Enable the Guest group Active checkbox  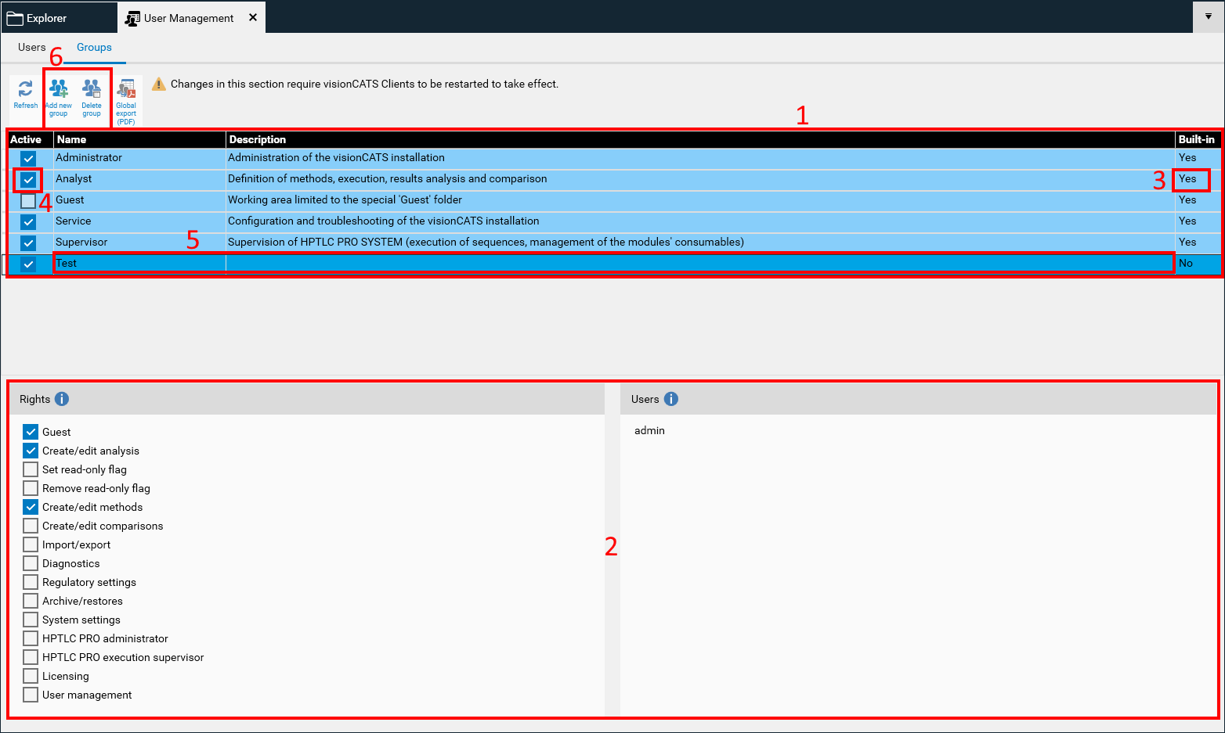pyautogui.click(x=28, y=201)
